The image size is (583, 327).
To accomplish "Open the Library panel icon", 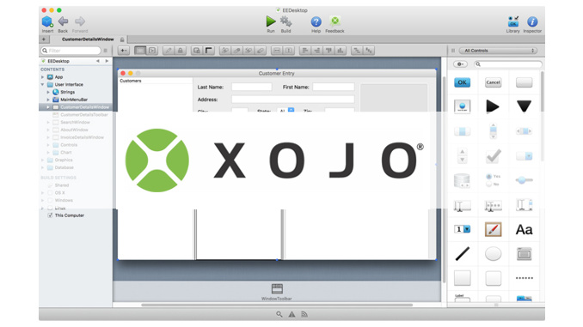I will (513, 21).
